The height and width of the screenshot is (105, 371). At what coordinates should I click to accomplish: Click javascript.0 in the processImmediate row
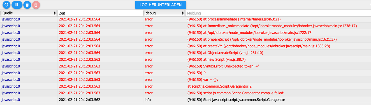pos(11,19)
